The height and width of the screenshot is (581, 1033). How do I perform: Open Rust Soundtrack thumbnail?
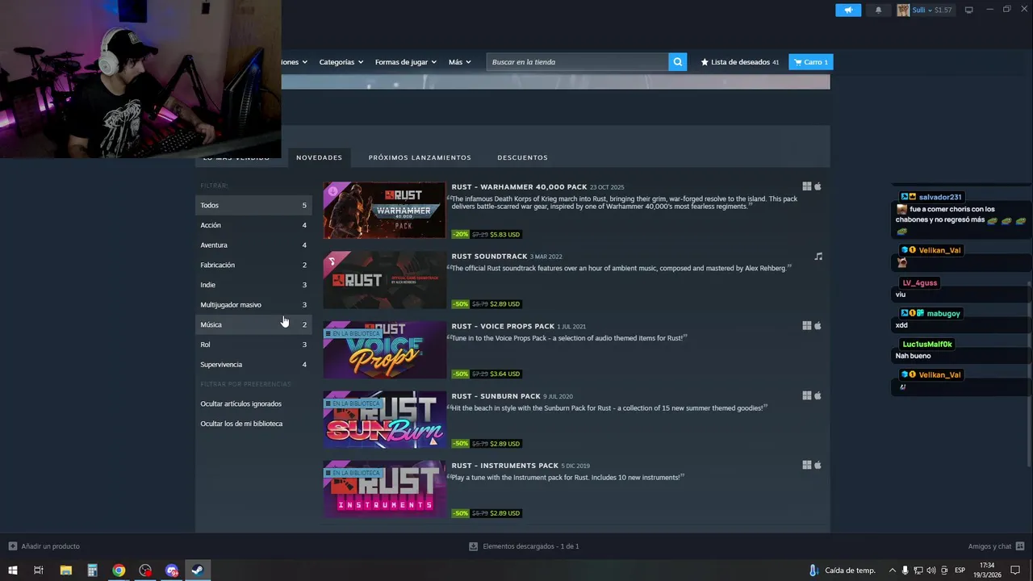[384, 280]
